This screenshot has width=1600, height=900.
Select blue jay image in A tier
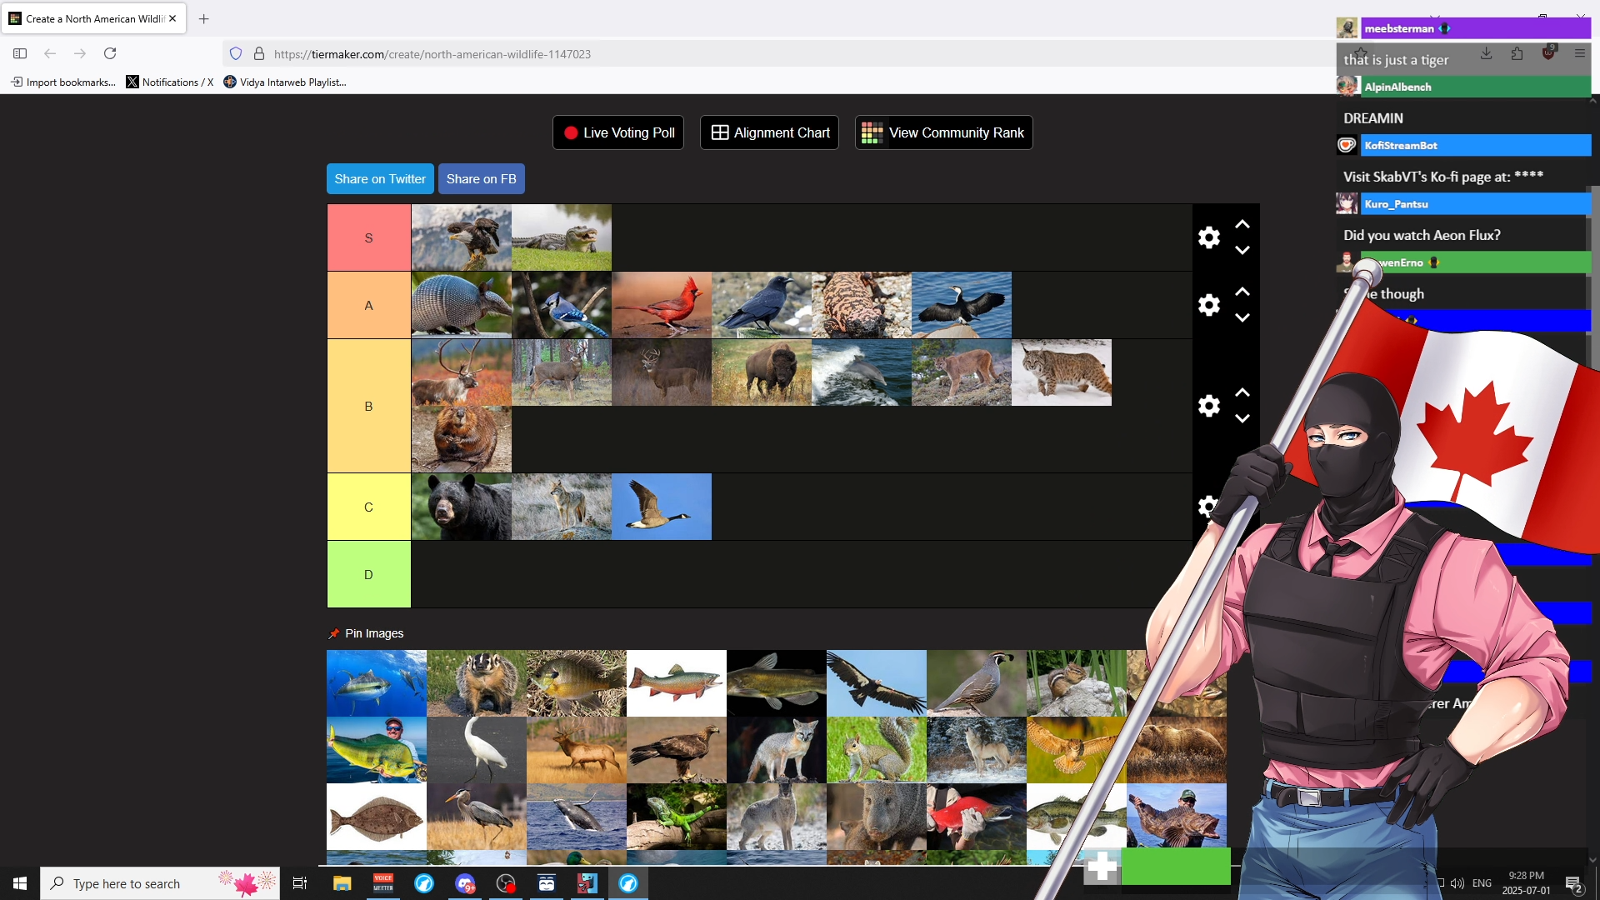[562, 305]
